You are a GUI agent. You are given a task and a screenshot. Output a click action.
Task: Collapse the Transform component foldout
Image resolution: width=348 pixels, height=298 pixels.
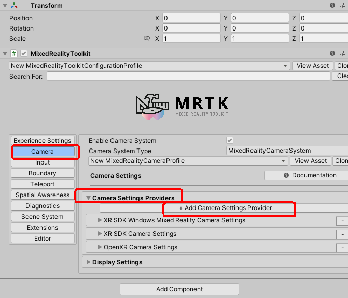coord(5,5)
